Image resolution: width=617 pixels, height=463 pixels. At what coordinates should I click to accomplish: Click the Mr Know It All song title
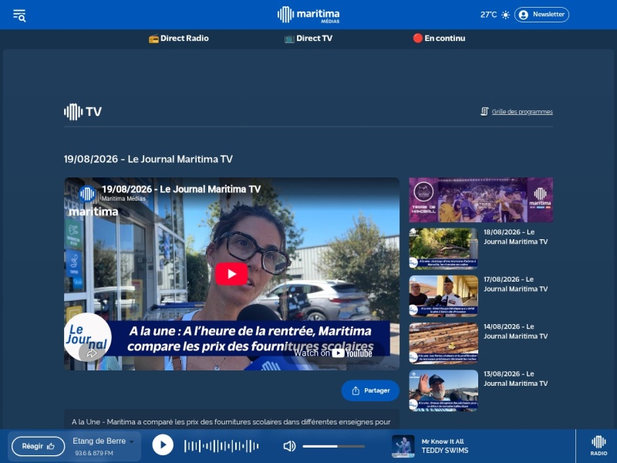click(x=443, y=441)
